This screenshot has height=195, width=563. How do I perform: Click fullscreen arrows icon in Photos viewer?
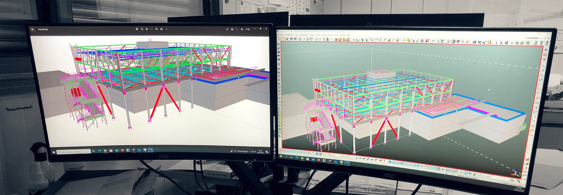coord(227,29)
